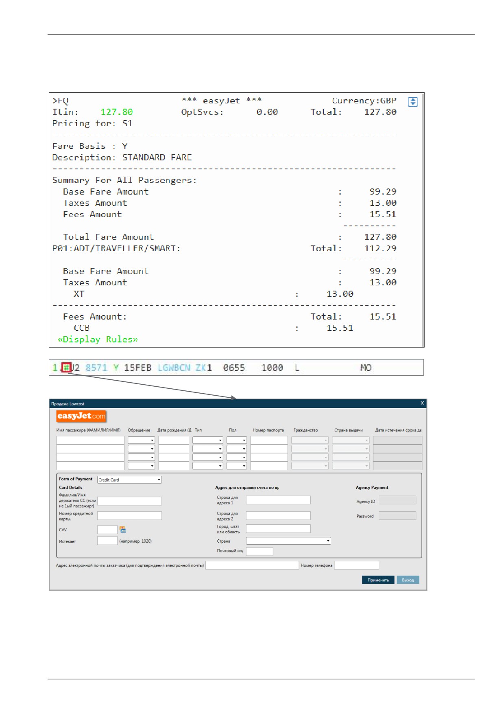
Task: Click the Город, штат или область field
Action: [x=278, y=529]
